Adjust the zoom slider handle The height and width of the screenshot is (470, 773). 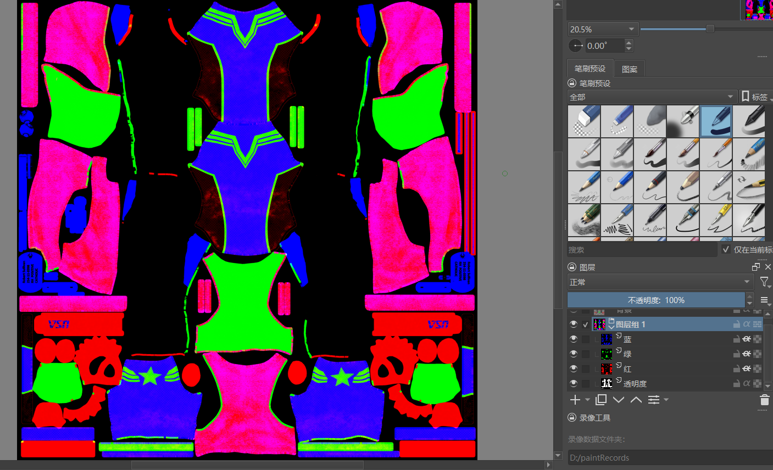click(x=710, y=29)
